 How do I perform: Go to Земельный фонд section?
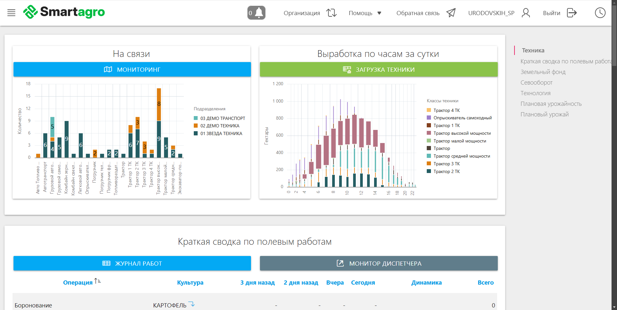point(543,72)
